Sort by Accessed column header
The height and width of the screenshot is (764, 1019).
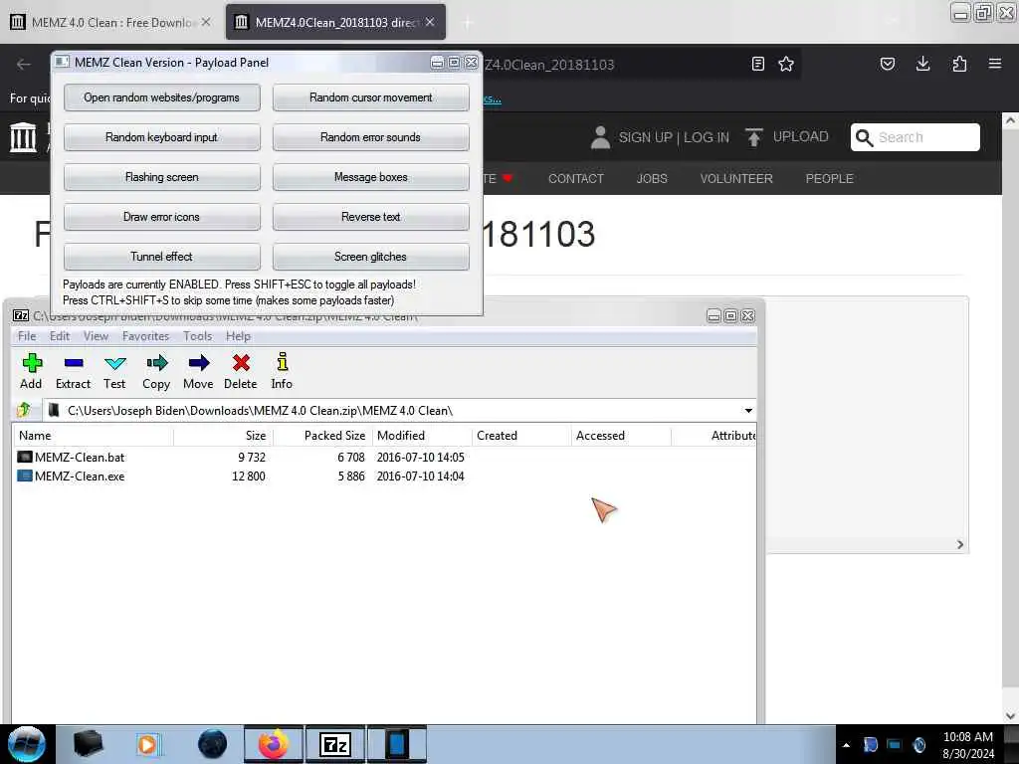(x=621, y=436)
